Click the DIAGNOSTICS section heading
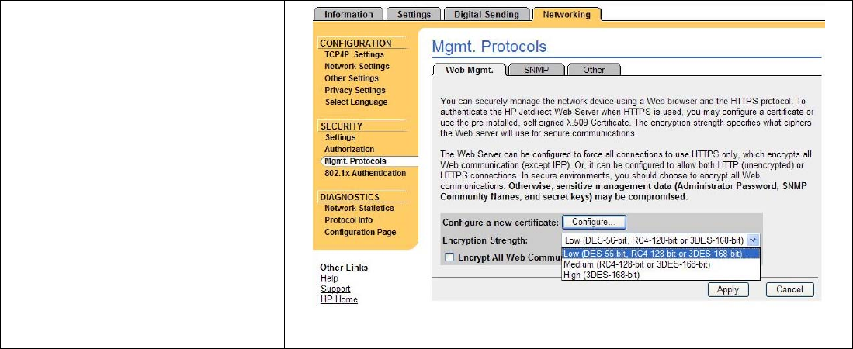This screenshot has width=853, height=349. point(350,197)
